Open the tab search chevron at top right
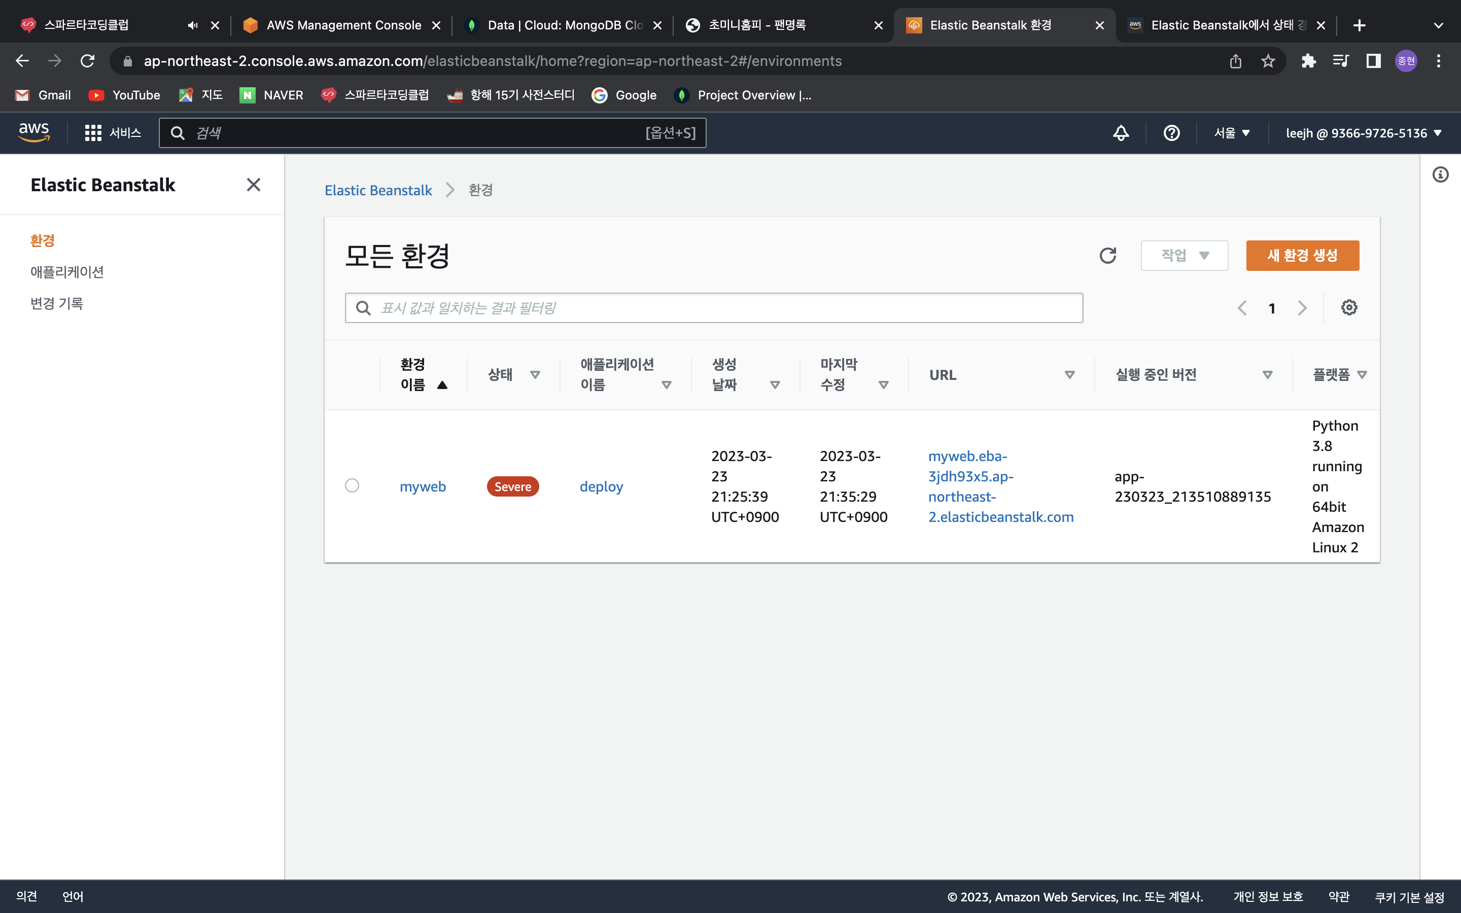Image resolution: width=1461 pixels, height=913 pixels. click(x=1439, y=25)
